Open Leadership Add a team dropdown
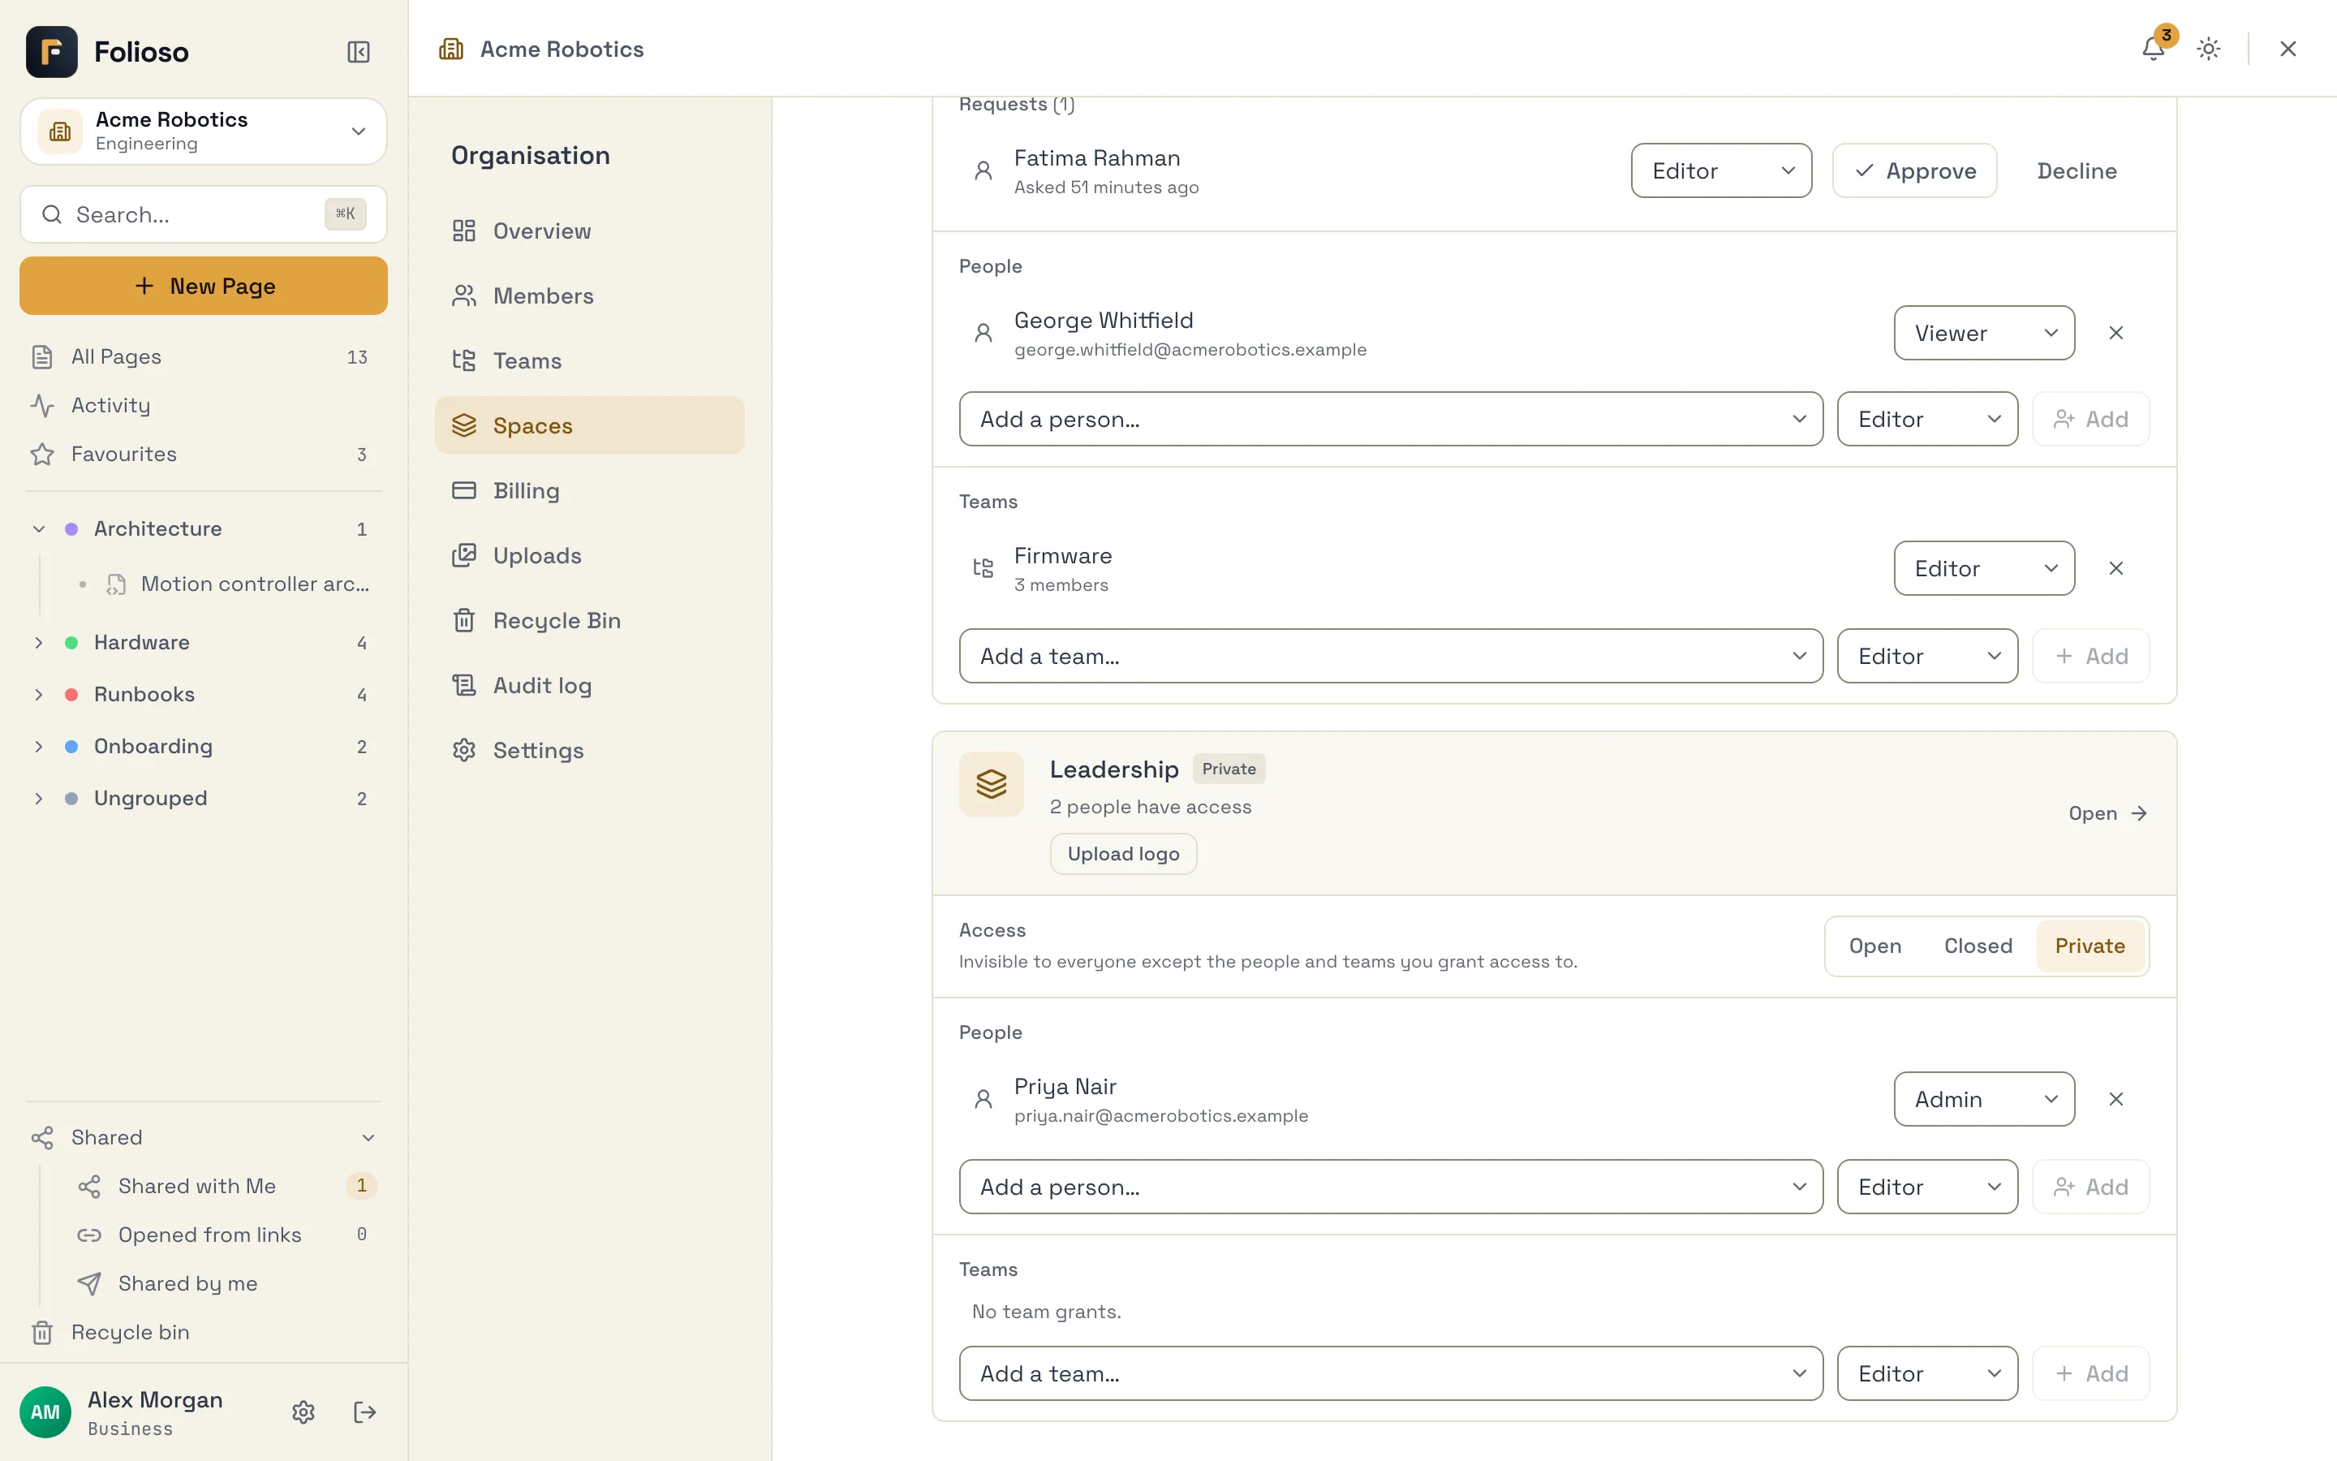Viewport: 2337px width, 1461px height. 1391,1373
